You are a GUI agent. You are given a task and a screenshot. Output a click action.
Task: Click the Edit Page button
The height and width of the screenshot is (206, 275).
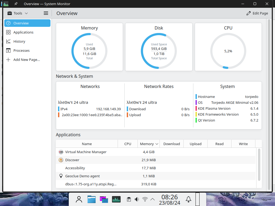(x=257, y=13)
